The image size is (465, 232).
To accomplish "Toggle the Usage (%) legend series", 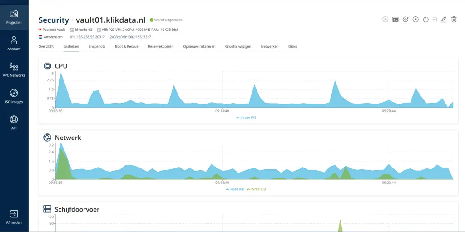I will pyautogui.click(x=246, y=117).
